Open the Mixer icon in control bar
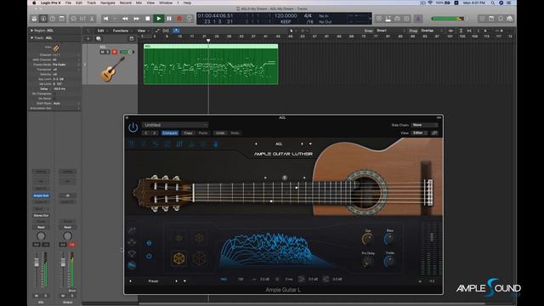Screen dimensions: 544x306 click(x=83, y=19)
